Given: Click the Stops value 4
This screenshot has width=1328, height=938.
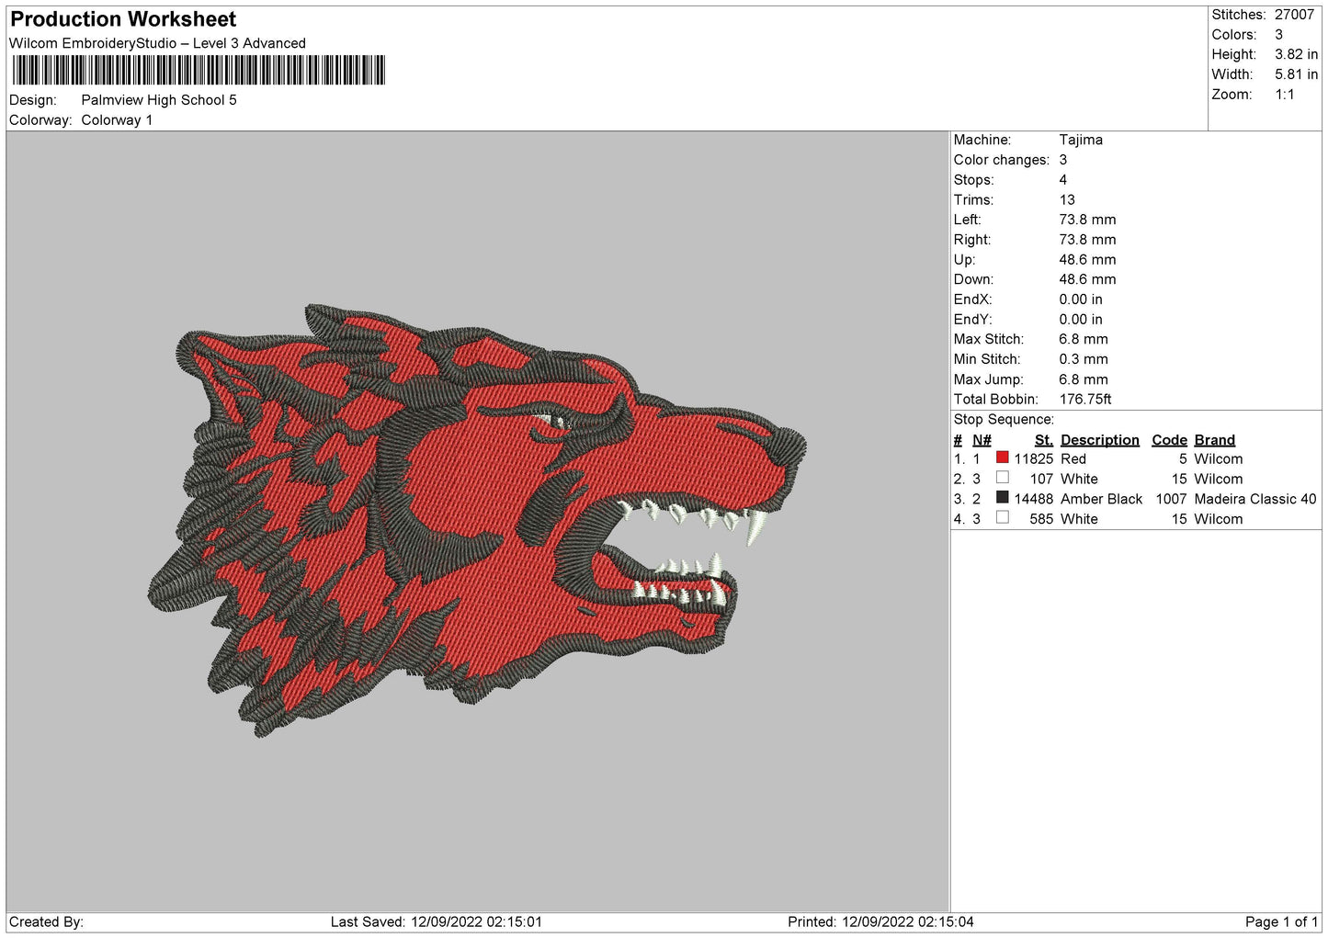Looking at the screenshot, I should point(1063,180).
